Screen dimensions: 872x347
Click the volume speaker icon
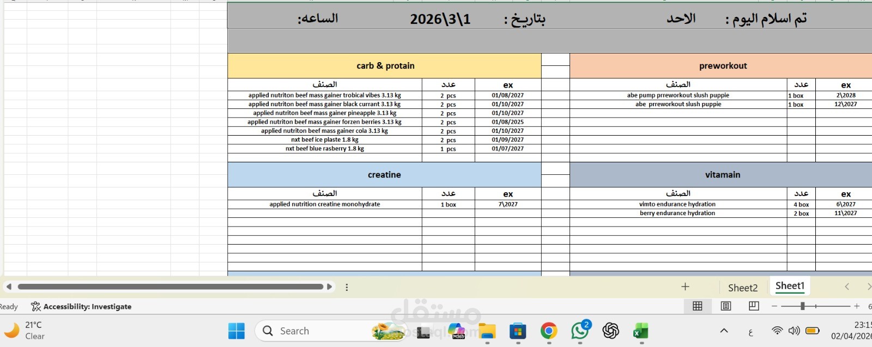point(794,330)
